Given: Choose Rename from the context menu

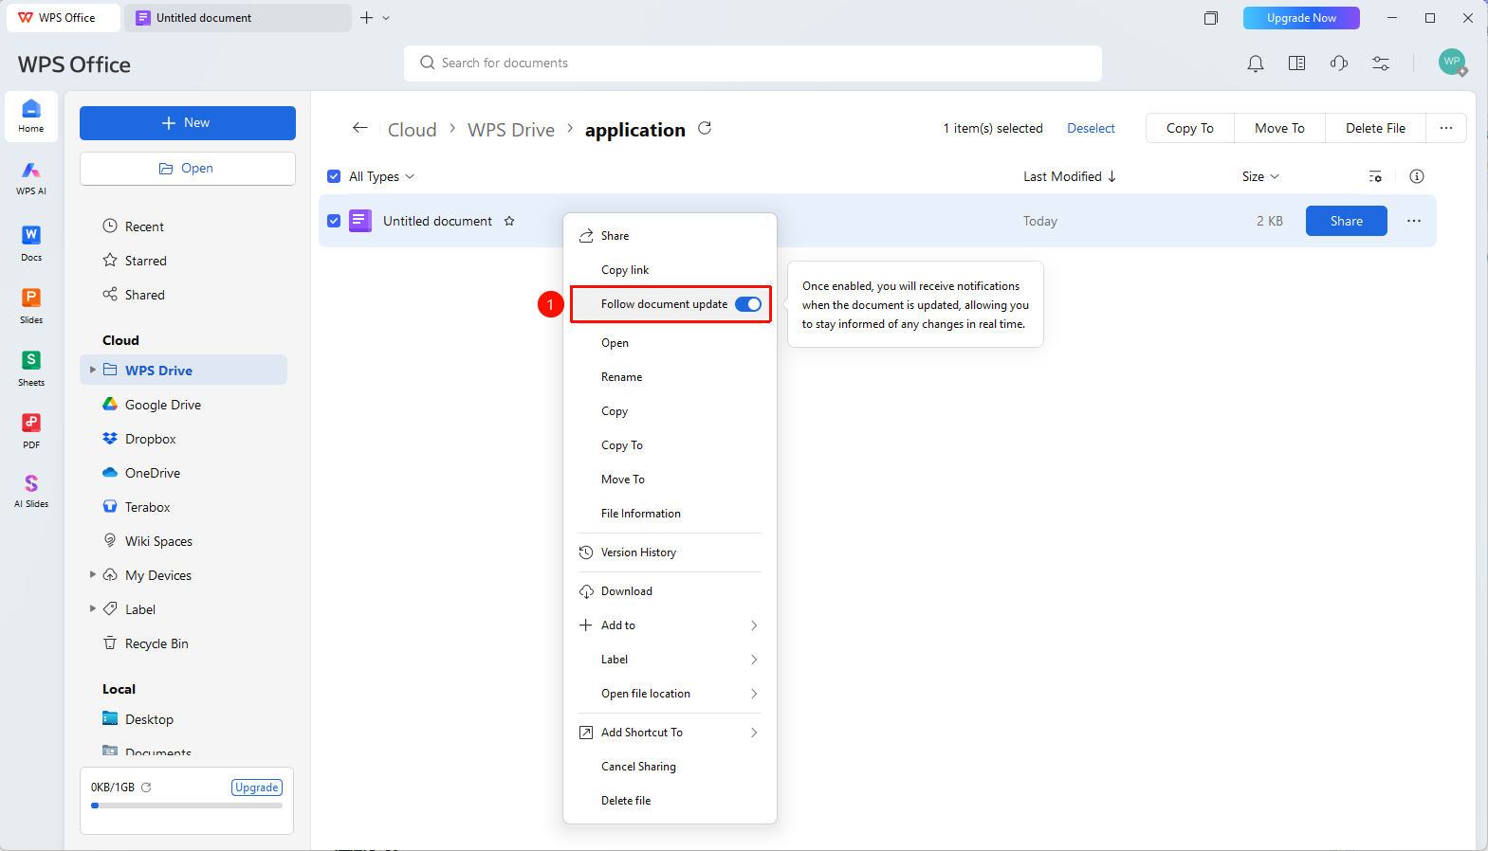Looking at the screenshot, I should click(670, 377).
